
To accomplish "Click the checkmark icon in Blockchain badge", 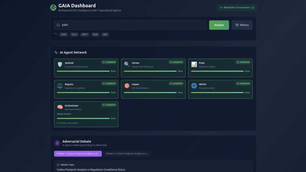I will click(252, 8).
